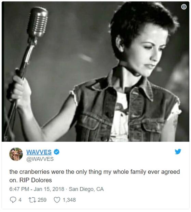This screenshot has height=212, width=191.
Task: Open the WAVVES display name link
Action: pos(39,152)
